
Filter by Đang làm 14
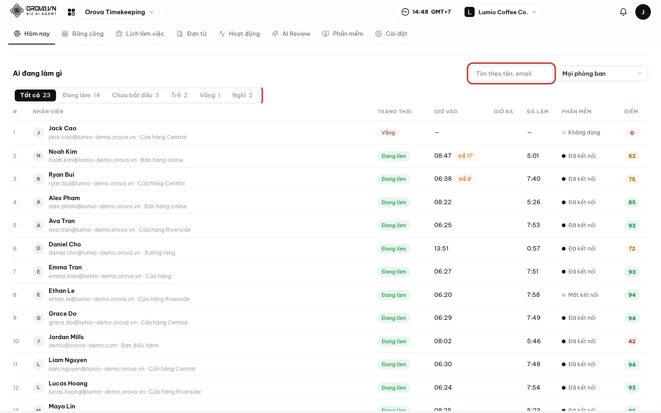tap(81, 95)
